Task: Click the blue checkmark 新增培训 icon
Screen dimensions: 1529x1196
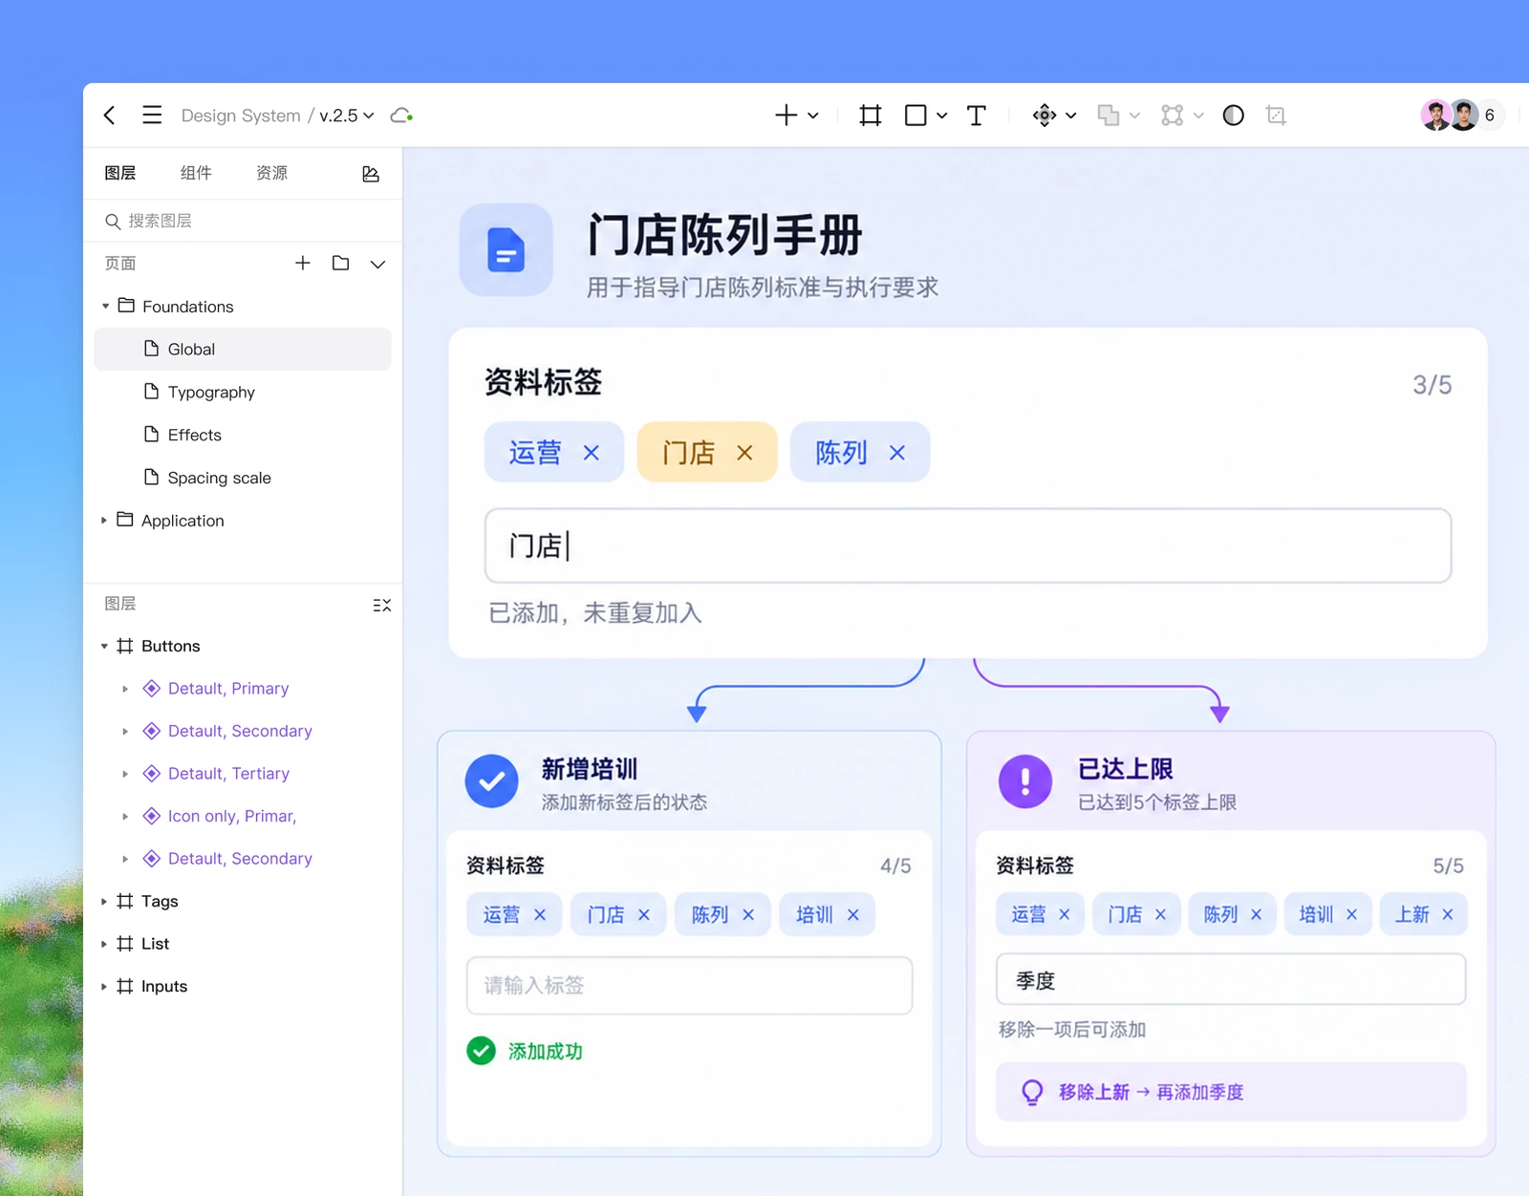Action: tap(492, 781)
